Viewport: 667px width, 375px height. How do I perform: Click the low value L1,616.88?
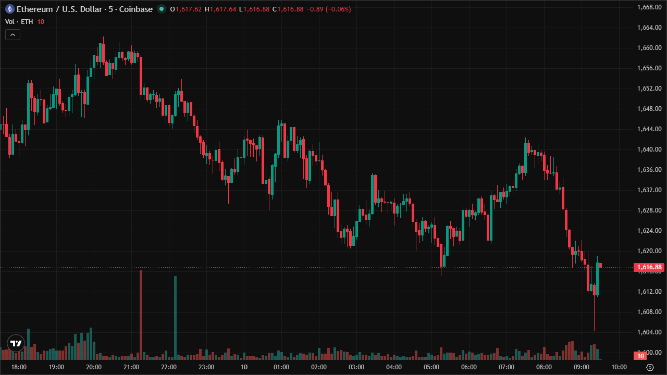tap(254, 9)
